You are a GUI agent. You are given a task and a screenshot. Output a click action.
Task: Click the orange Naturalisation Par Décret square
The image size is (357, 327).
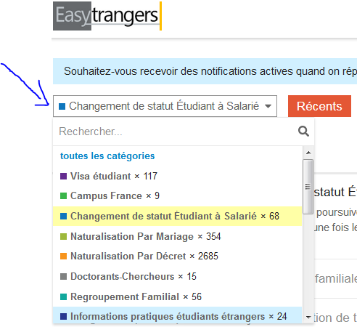click(x=63, y=256)
